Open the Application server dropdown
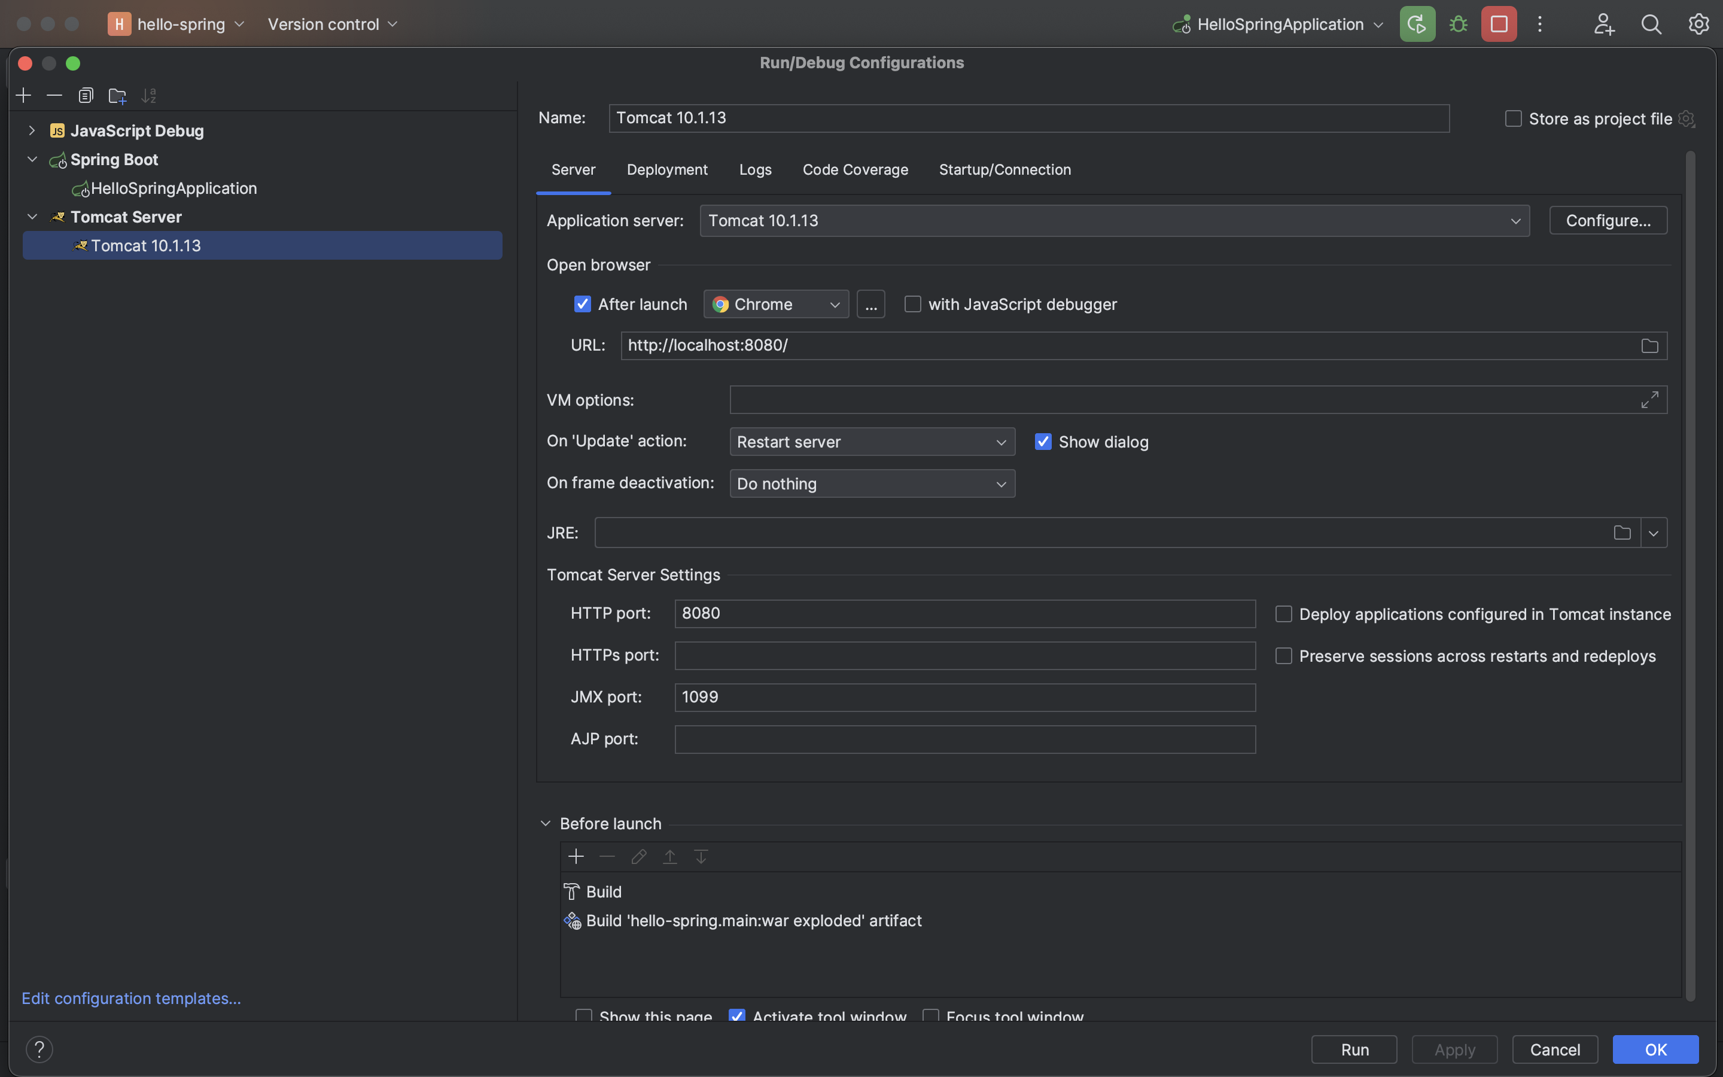Screen dimensions: 1723x1077 (x=1114, y=221)
